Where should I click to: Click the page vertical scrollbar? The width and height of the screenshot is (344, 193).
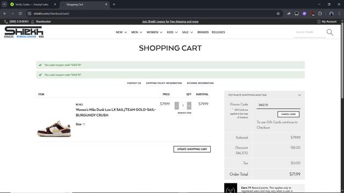click(x=342, y=61)
